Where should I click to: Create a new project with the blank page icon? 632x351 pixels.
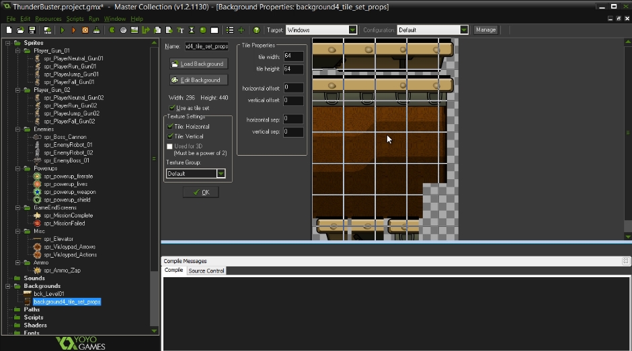[9, 30]
